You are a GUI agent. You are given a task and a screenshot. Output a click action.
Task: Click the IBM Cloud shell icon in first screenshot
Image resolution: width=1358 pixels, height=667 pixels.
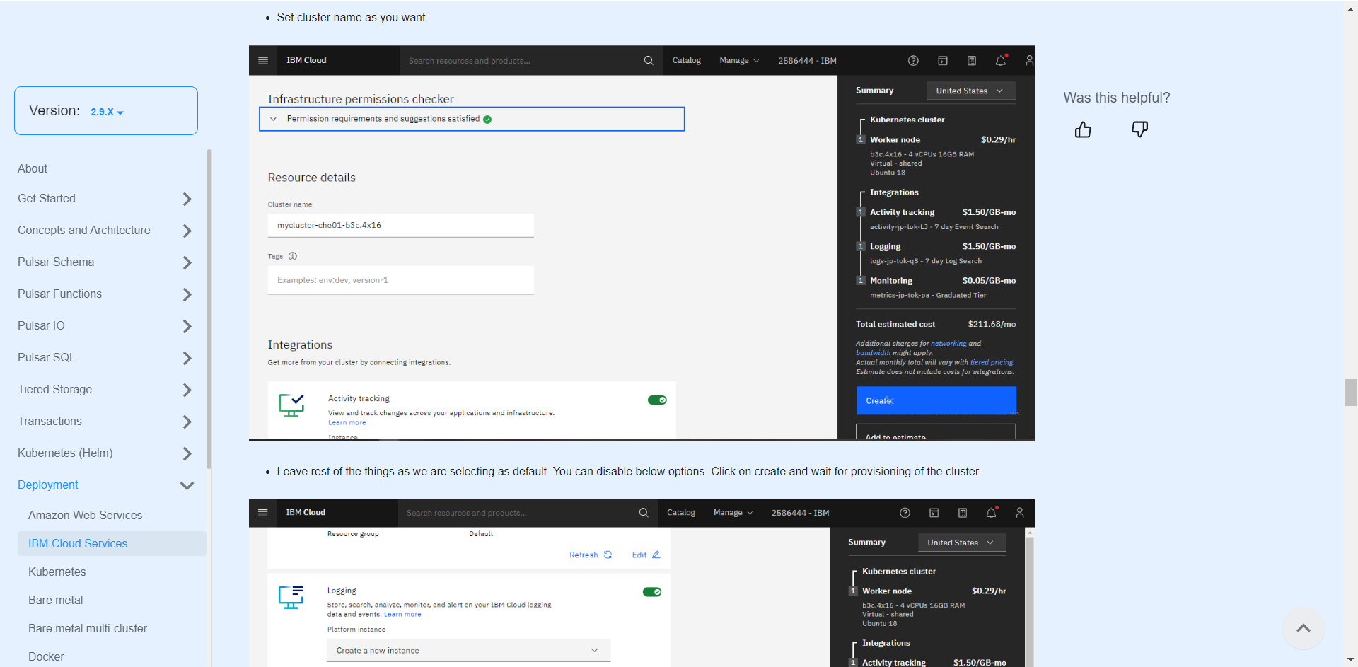(x=943, y=61)
